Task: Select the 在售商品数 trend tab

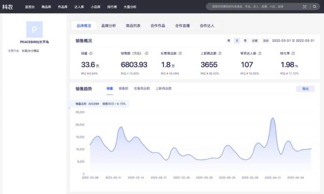Action: pyautogui.click(x=142, y=89)
